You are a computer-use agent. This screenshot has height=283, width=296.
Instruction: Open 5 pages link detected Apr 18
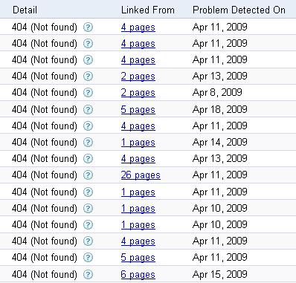tap(138, 109)
